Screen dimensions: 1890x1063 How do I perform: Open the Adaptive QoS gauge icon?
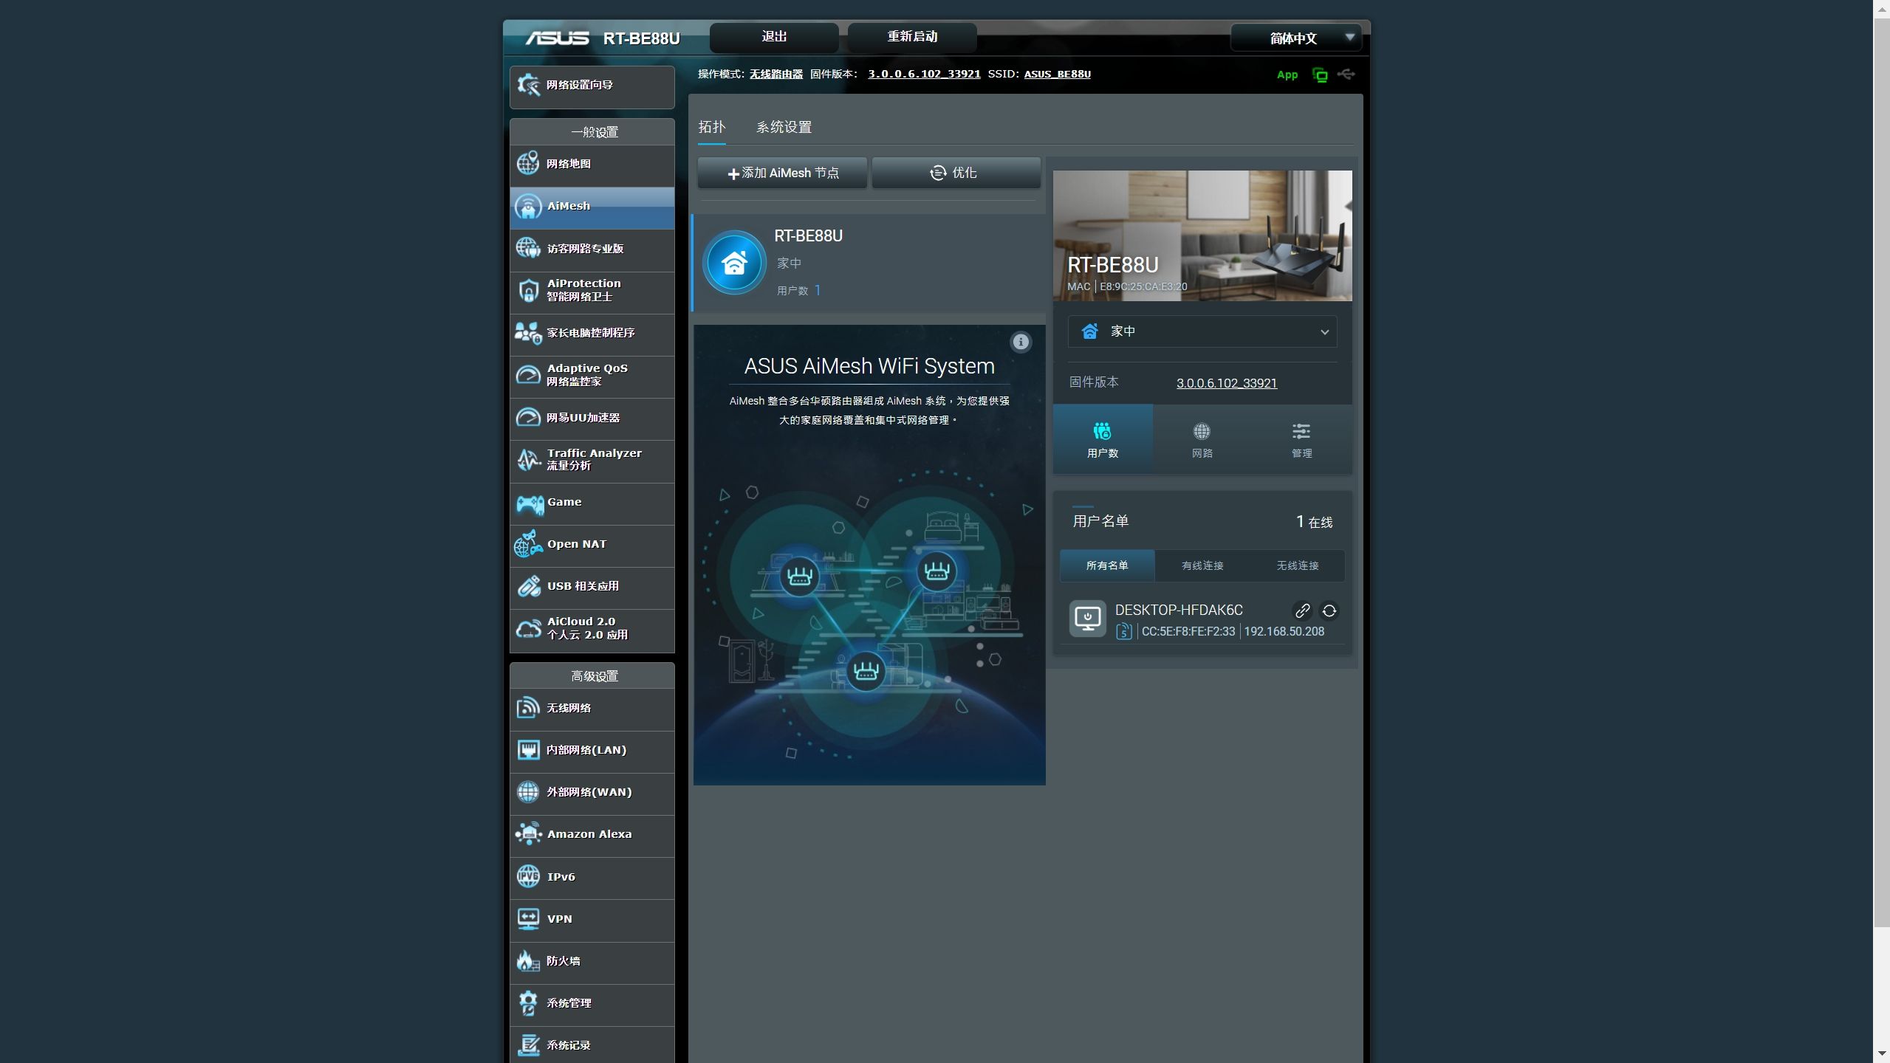(528, 375)
